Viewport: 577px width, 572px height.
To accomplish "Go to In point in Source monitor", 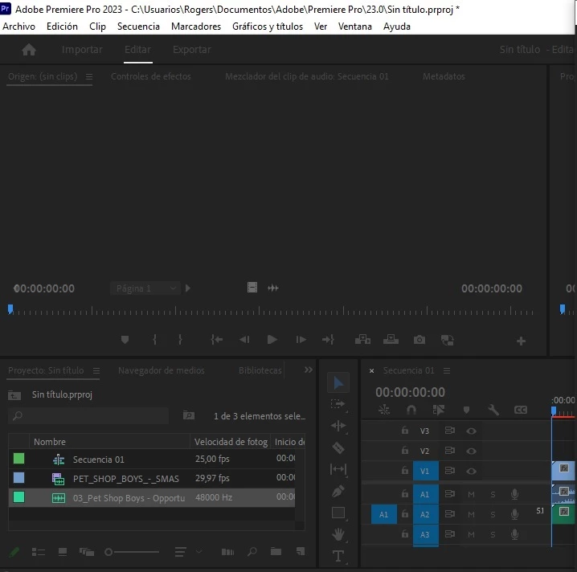I will 217,340.
